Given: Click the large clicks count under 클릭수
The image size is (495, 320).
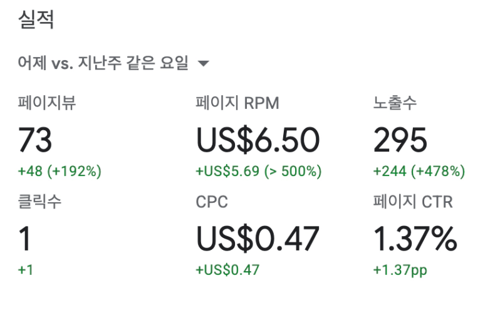Looking at the screenshot, I should (x=25, y=239).
